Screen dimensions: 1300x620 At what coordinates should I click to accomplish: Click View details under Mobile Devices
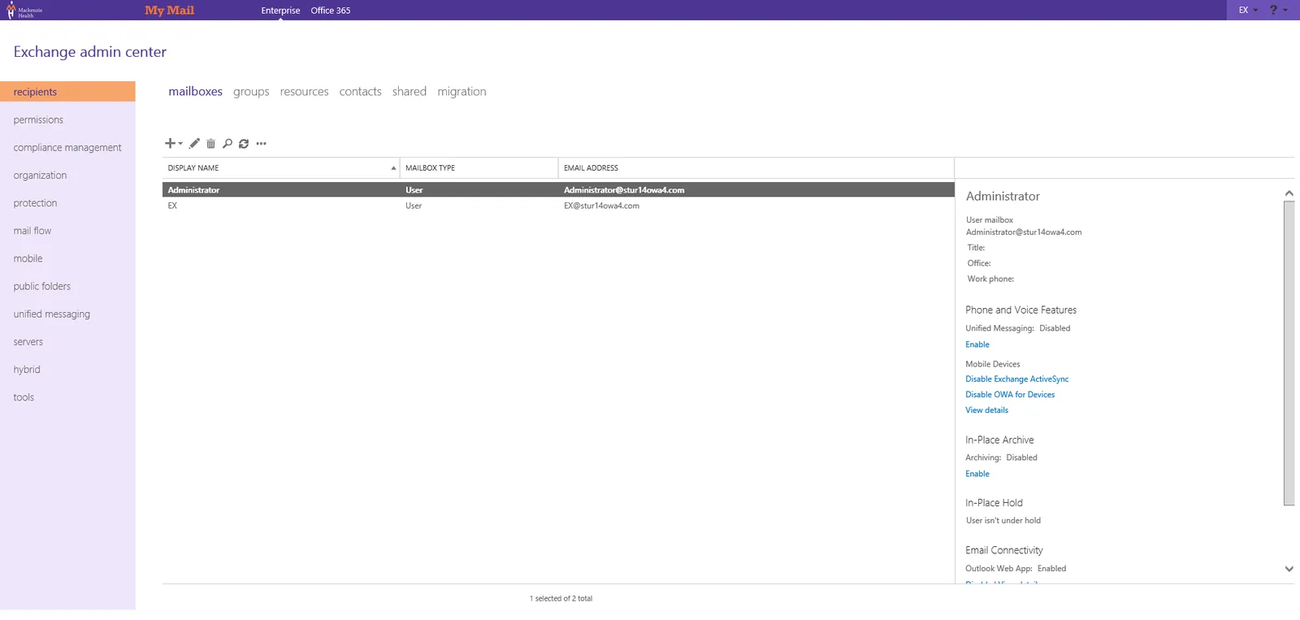click(986, 410)
